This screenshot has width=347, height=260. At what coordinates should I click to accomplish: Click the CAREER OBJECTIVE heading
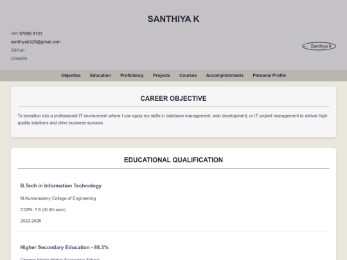tap(173, 98)
